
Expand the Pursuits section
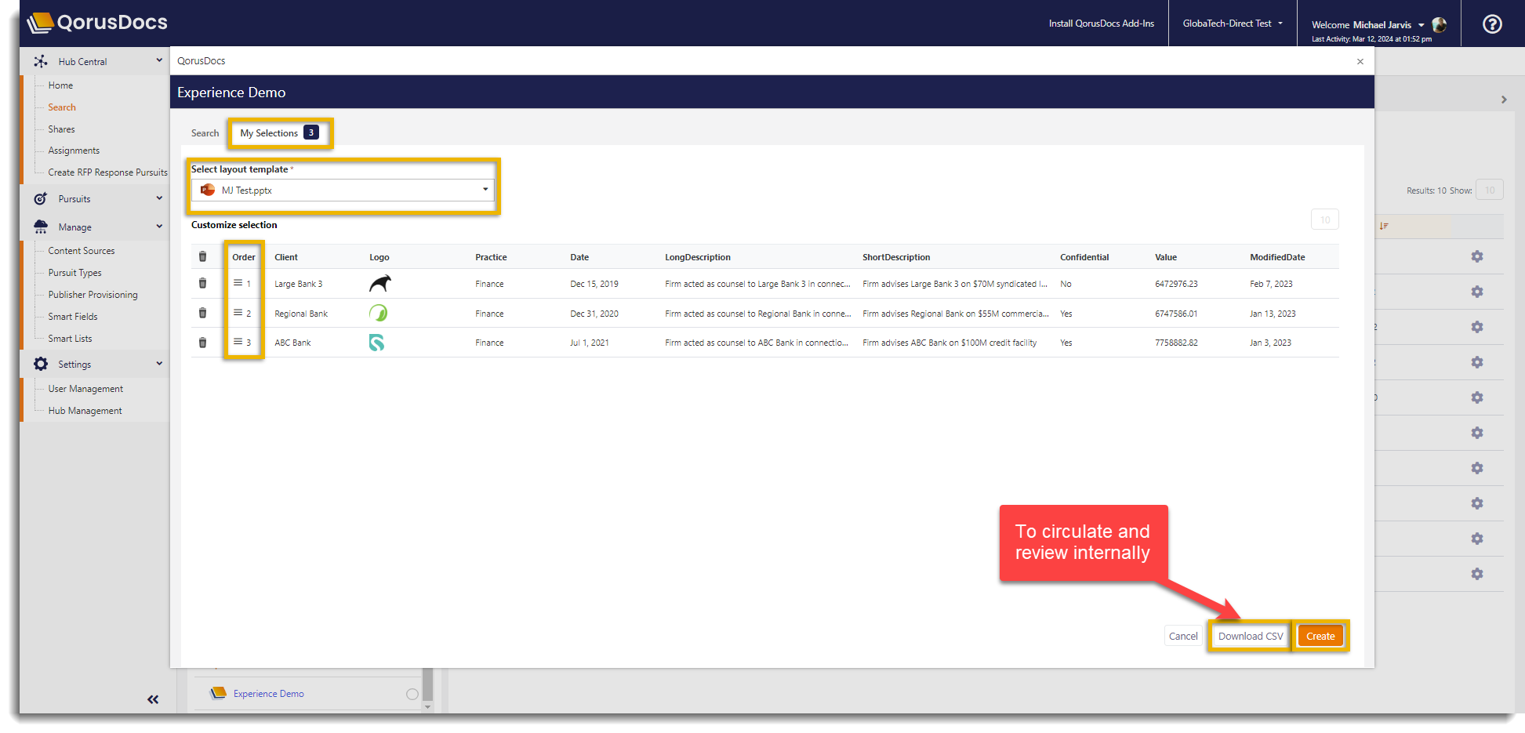(159, 198)
